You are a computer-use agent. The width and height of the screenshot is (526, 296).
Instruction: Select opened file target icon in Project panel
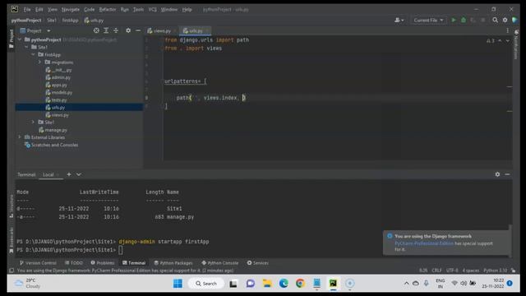pyautogui.click(x=96, y=30)
